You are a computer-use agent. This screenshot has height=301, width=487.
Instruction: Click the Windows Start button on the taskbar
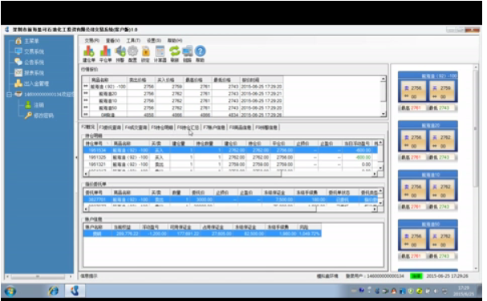(10, 291)
